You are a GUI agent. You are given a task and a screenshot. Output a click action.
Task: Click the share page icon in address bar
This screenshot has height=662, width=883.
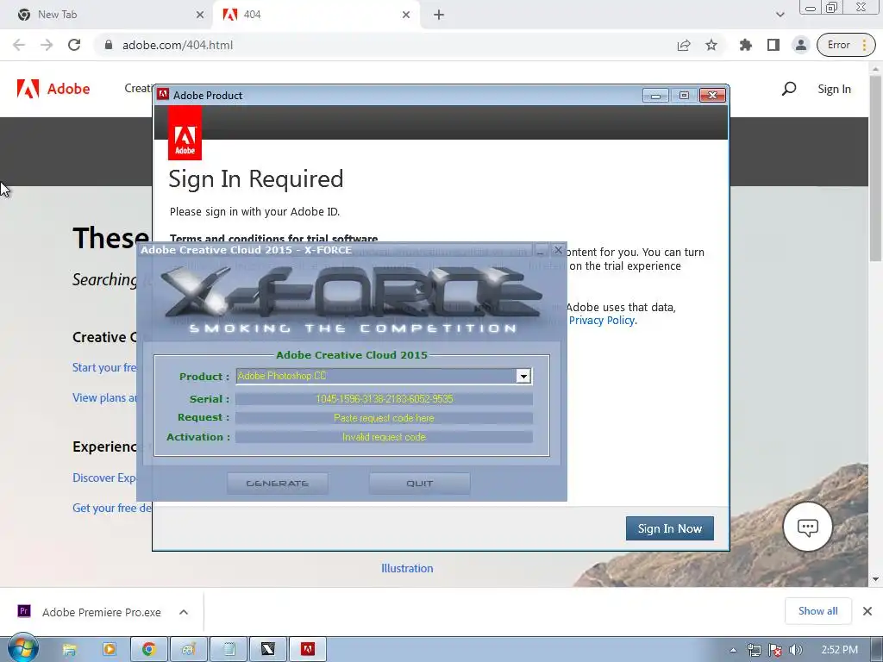click(x=684, y=45)
